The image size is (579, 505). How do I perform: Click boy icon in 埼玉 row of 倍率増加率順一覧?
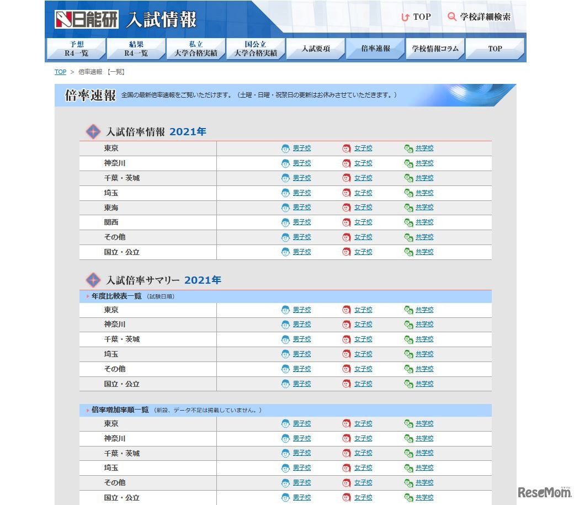tap(285, 468)
